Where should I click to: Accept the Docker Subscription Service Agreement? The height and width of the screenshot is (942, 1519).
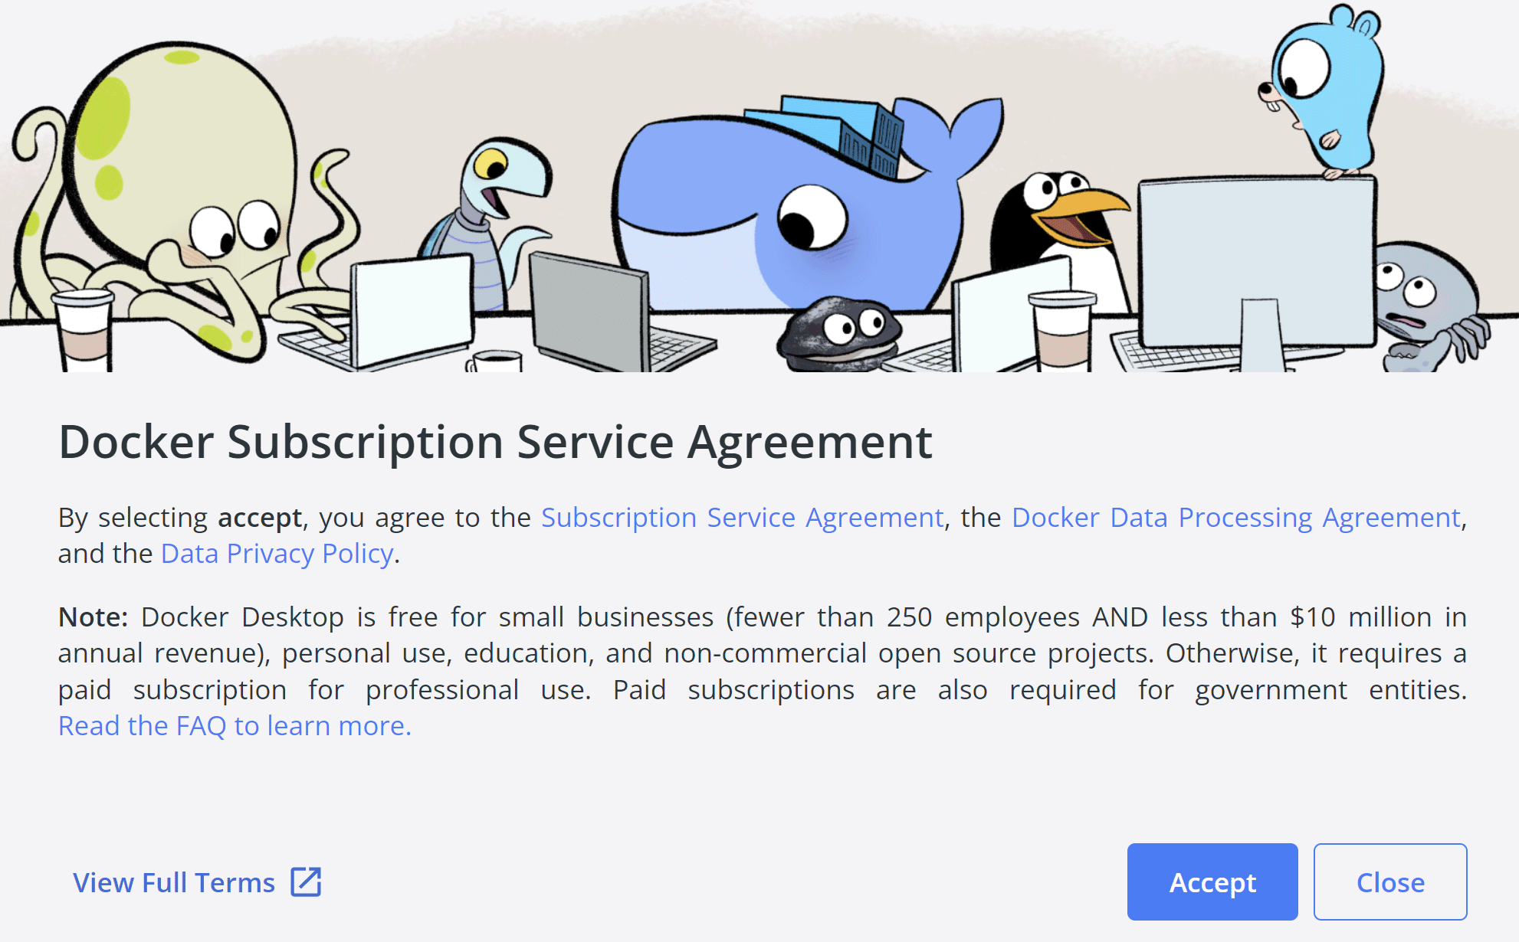coord(1212,882)
